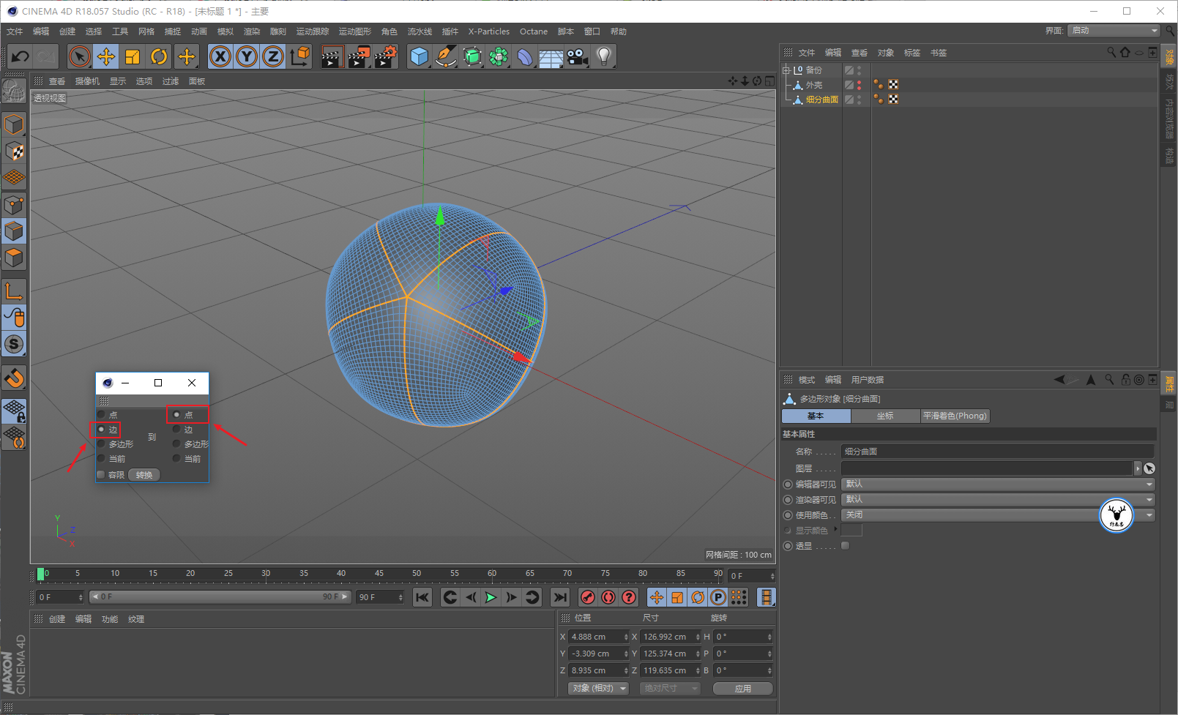The image size is (1178, 715).
Task: Toggle the 透显 checkbox
Action: point(846,546)
